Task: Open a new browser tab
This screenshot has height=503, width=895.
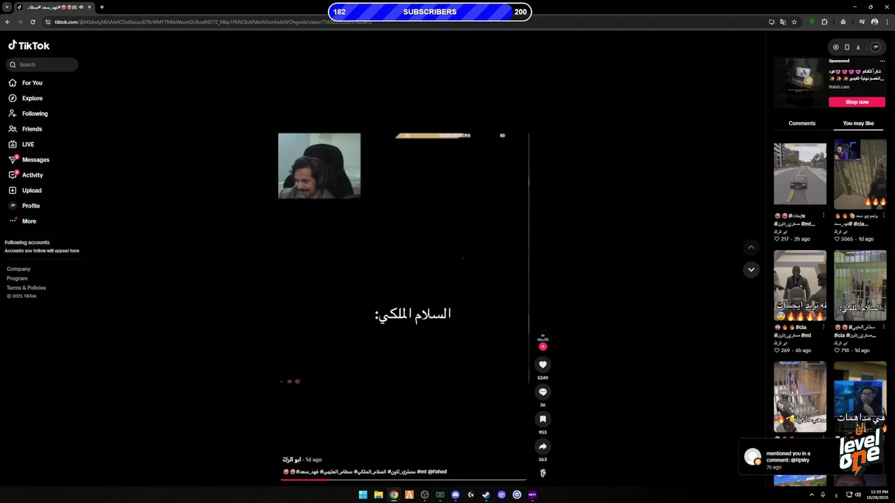Action: tap(101, 7)
